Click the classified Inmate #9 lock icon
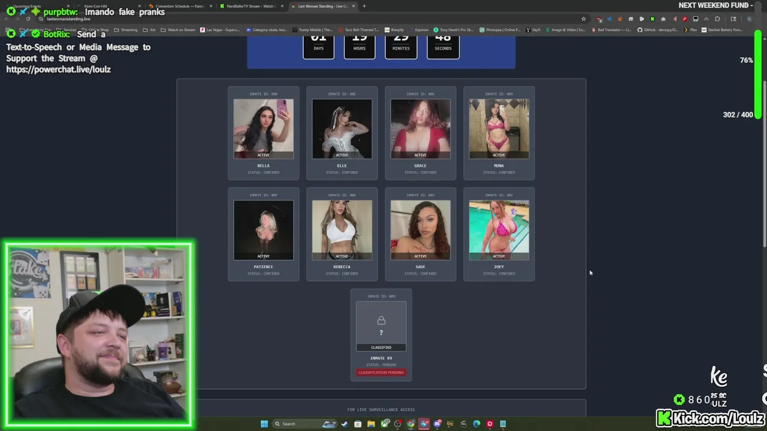Viewport: 767px width, 431px height. [x=381, y=321]
